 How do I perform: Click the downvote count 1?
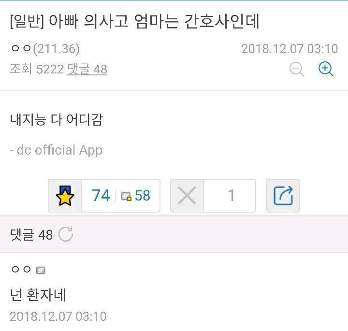[231, 195]
